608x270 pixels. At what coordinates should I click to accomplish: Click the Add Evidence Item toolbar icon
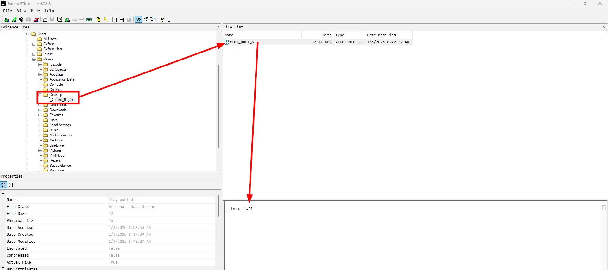[7, 20]
